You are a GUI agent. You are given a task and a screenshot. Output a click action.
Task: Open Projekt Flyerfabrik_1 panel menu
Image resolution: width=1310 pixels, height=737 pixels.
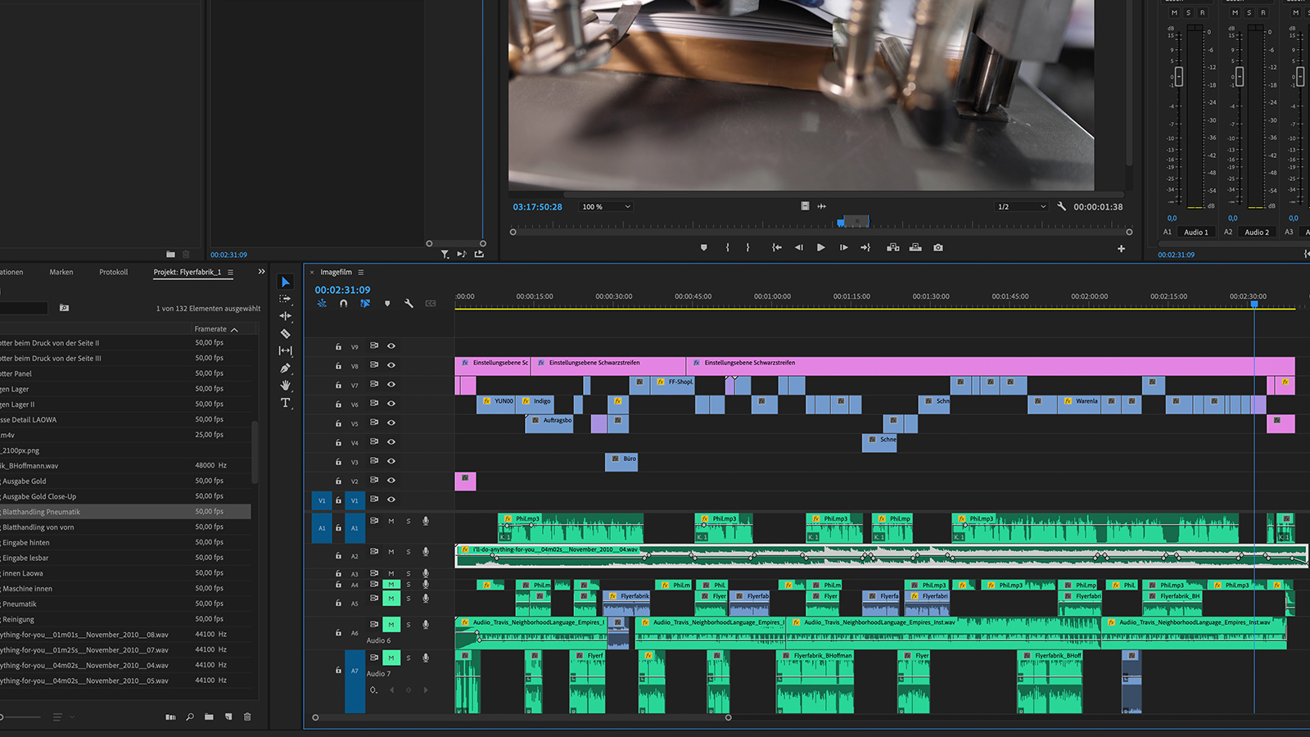[231, 272]
